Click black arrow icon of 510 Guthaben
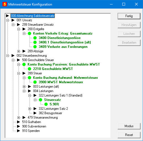The image size is (143, 141). pos(18,122)
